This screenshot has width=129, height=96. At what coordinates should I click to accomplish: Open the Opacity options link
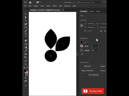(87, 50)
